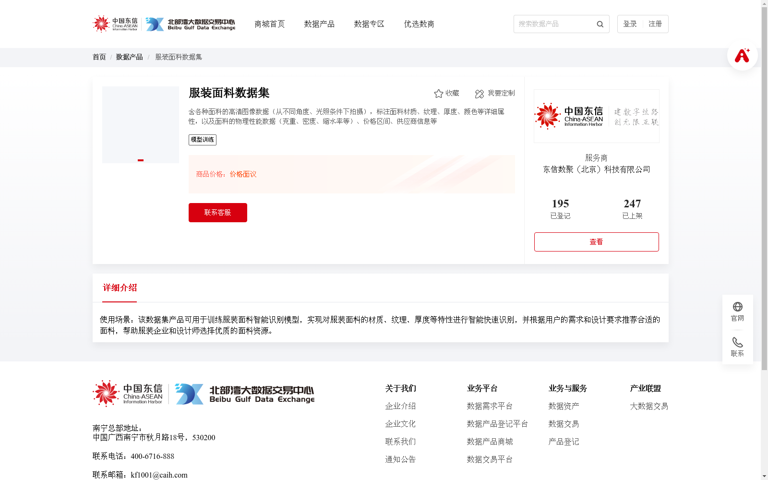Open the footer 企业文化 link
The height and width of the screenshot is (480, 768).
400,424
